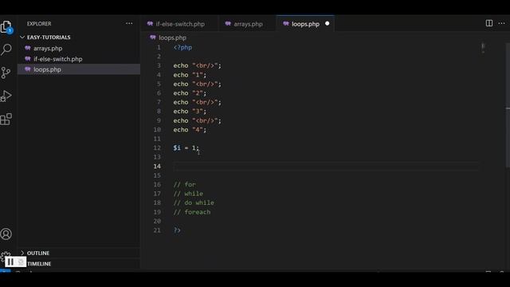Select the loops.php editor tab

[305, 24]
